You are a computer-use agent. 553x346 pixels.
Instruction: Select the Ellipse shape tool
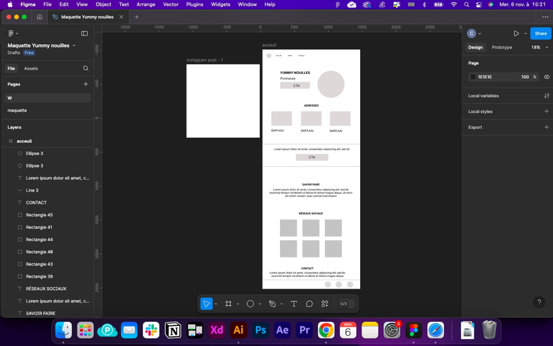[250, 304]
